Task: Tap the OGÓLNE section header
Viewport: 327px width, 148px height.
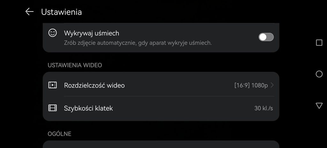Action: tap(59, 134)
